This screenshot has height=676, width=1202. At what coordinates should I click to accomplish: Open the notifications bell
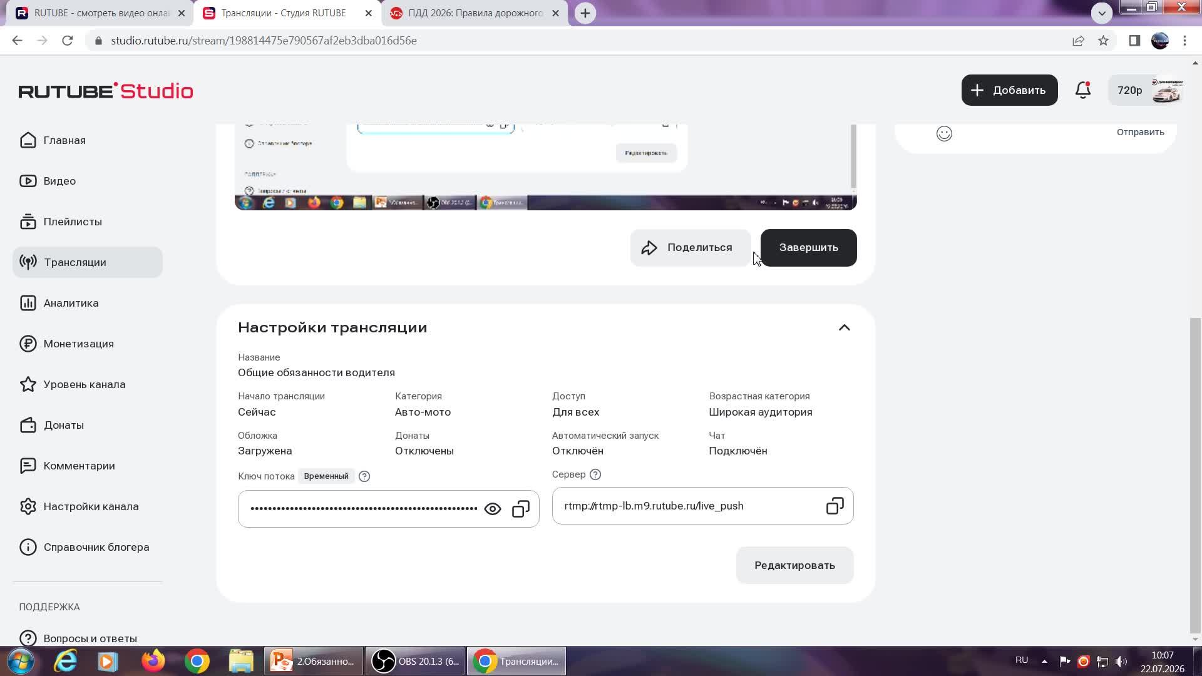(1083, 90)
